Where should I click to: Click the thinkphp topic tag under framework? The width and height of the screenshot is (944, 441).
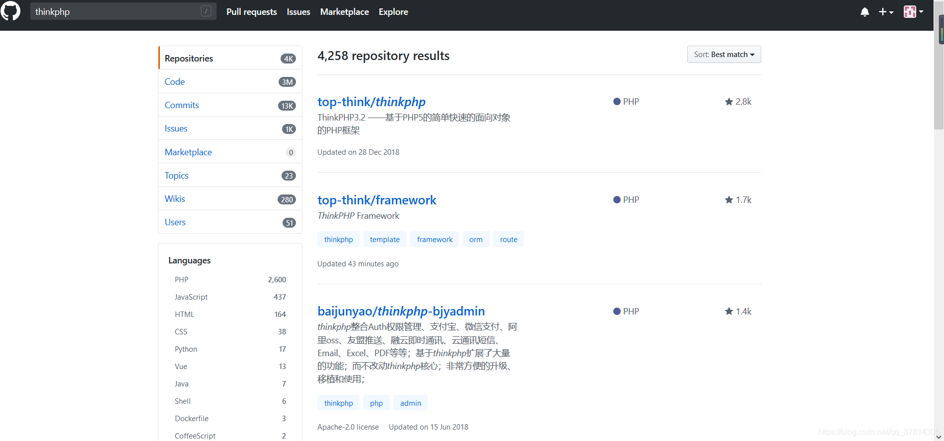click(338, 239)
